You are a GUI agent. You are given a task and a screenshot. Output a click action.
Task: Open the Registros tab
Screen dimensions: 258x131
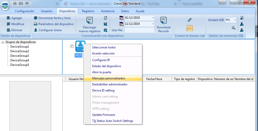(88, 11)
